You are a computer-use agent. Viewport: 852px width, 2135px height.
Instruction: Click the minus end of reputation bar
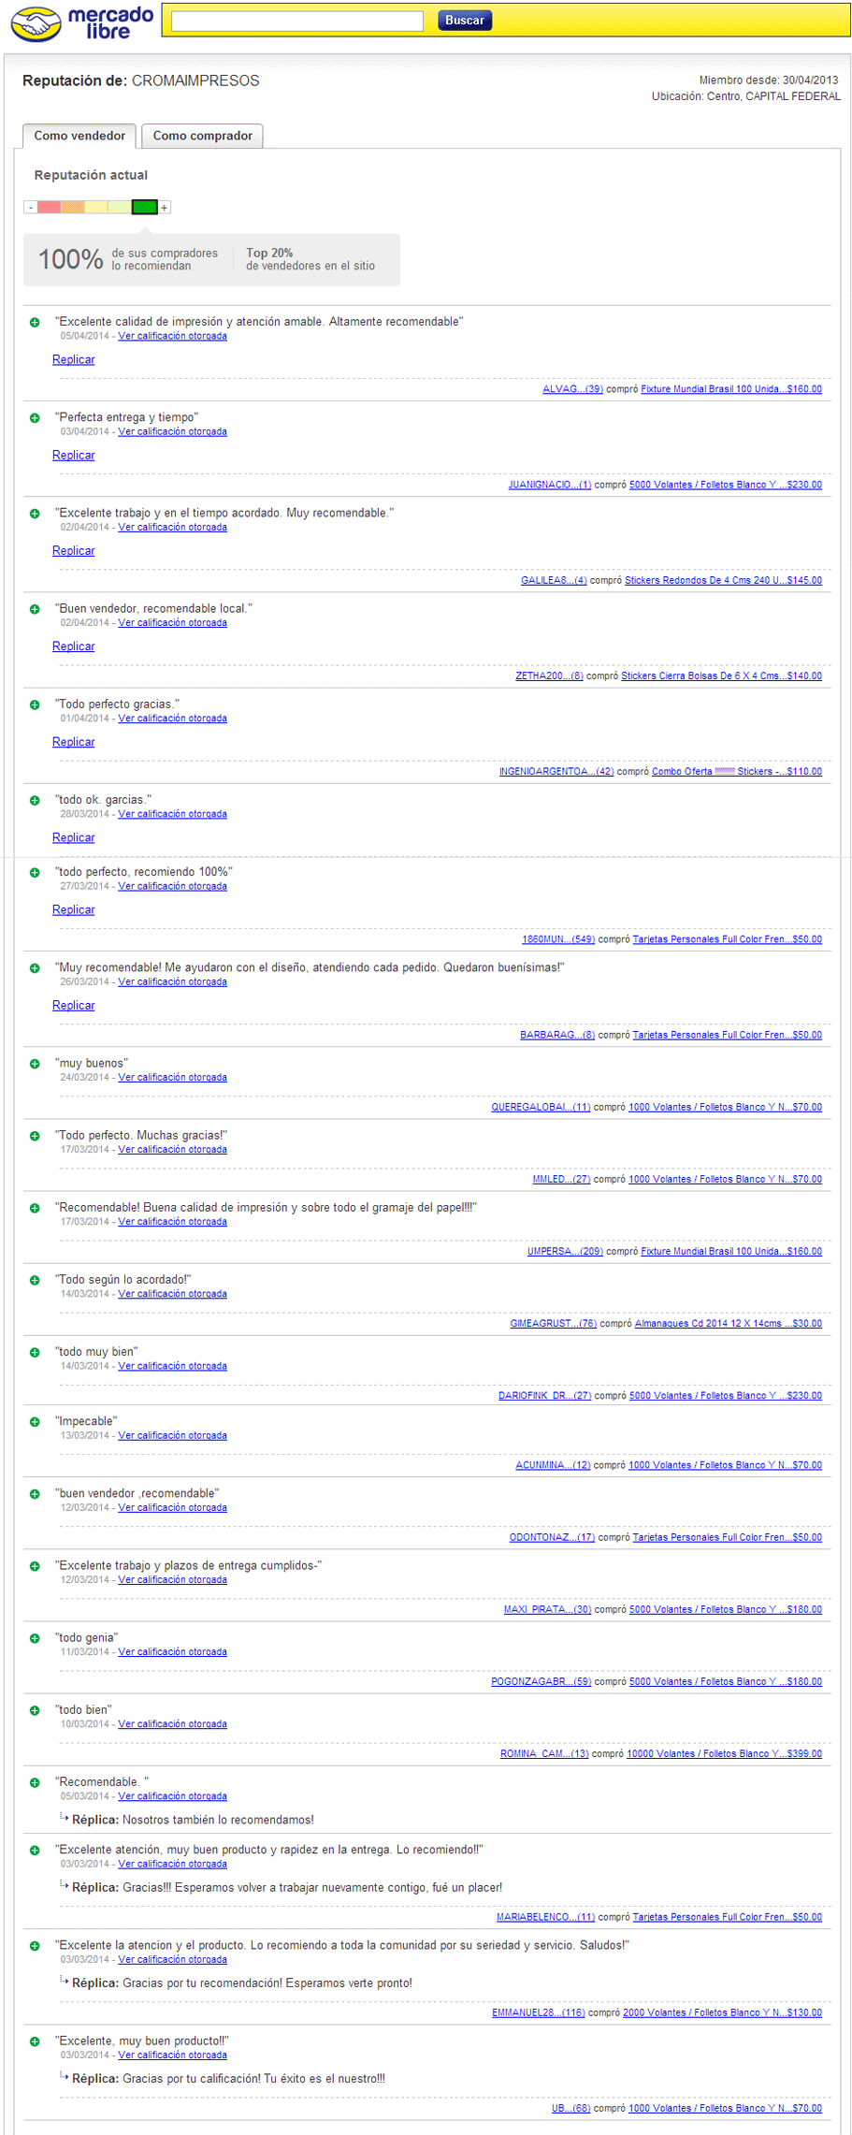[31, 208]
